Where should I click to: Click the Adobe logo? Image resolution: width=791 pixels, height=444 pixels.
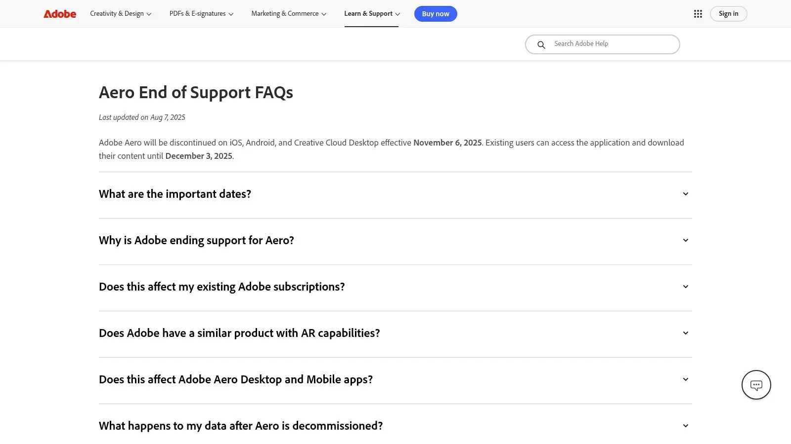pyautogui.click(x=60, y=14)
